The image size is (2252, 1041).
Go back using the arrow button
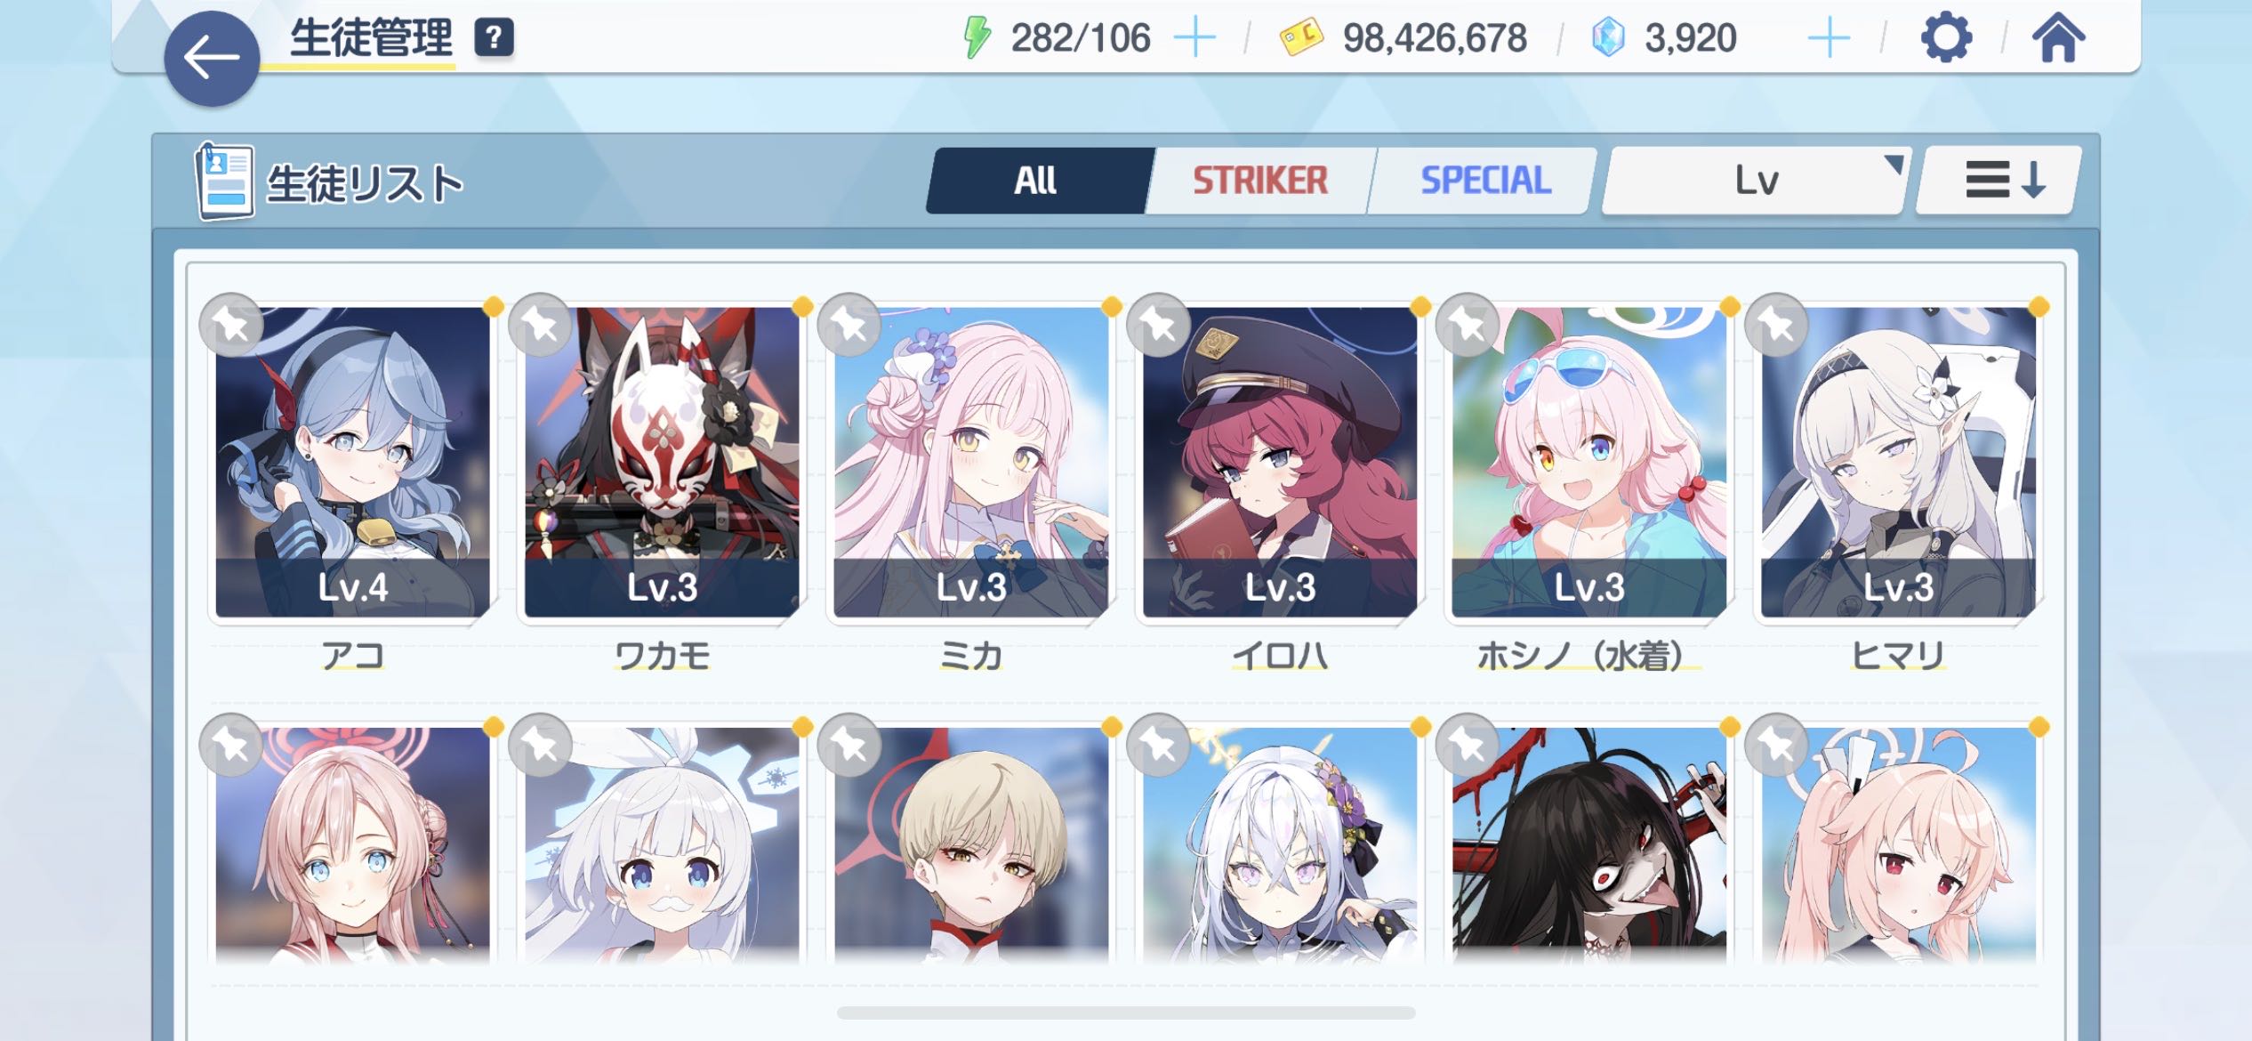[x=212, y=59]
